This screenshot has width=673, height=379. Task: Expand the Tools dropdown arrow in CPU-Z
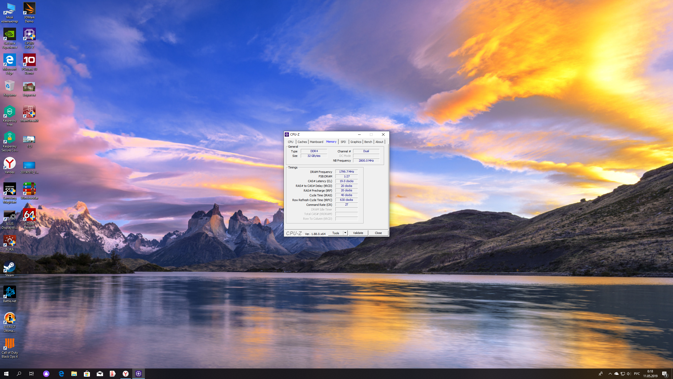(x=345, y=233)
